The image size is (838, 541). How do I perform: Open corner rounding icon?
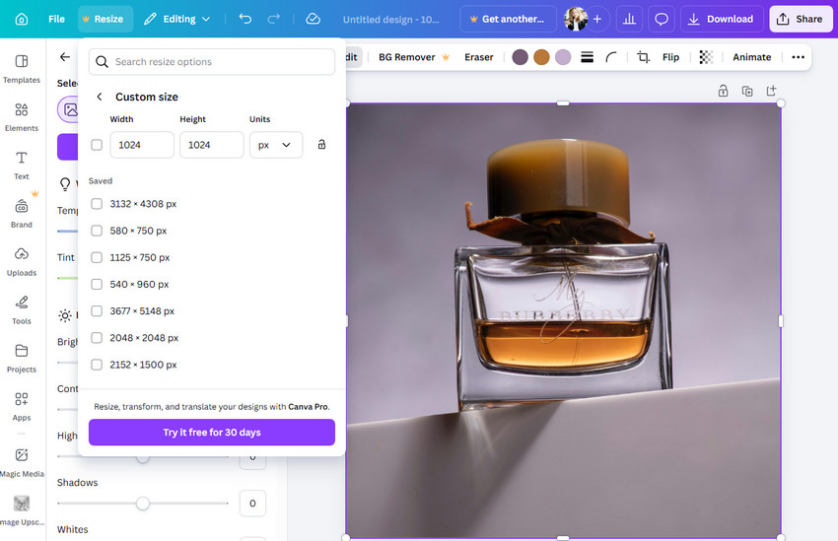pos(611,57)
